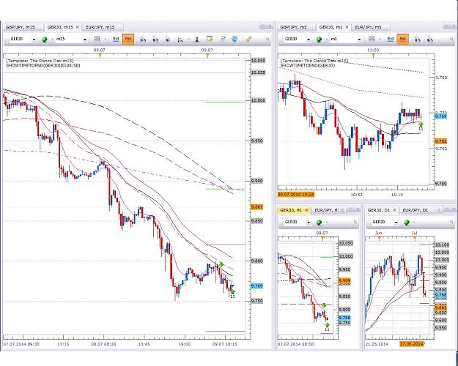Click first zoom icon after Ask, m15 toolbar
The image size is (458, 366).
tap(143, 40)
